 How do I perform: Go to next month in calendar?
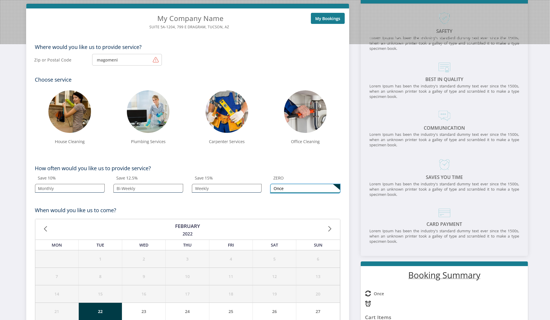[x=330, y=229]
